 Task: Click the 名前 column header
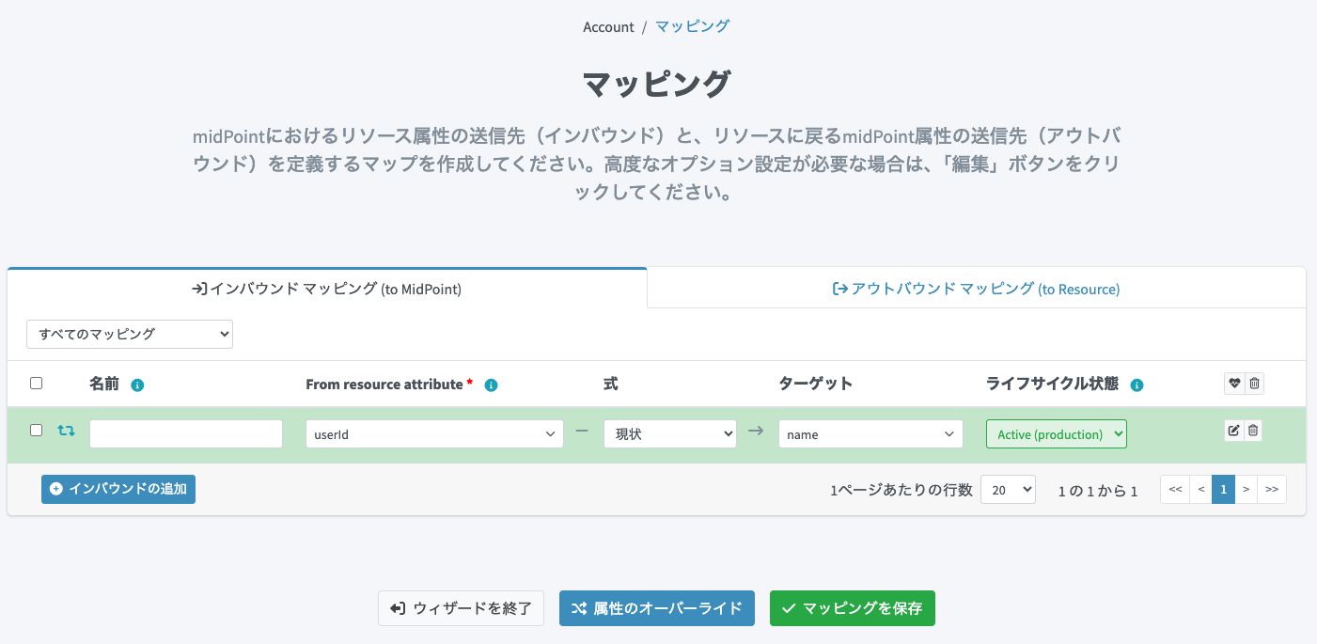tap(104, 384)
